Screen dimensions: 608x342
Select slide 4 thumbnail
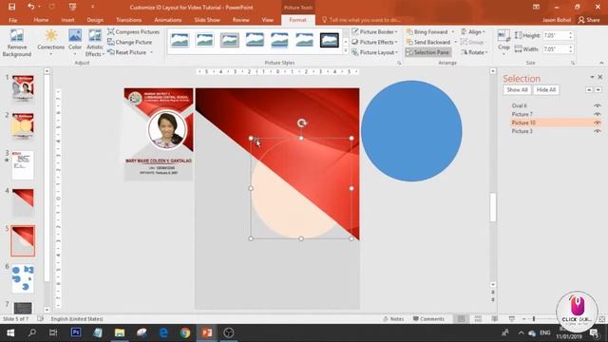[x=23, y=202]
